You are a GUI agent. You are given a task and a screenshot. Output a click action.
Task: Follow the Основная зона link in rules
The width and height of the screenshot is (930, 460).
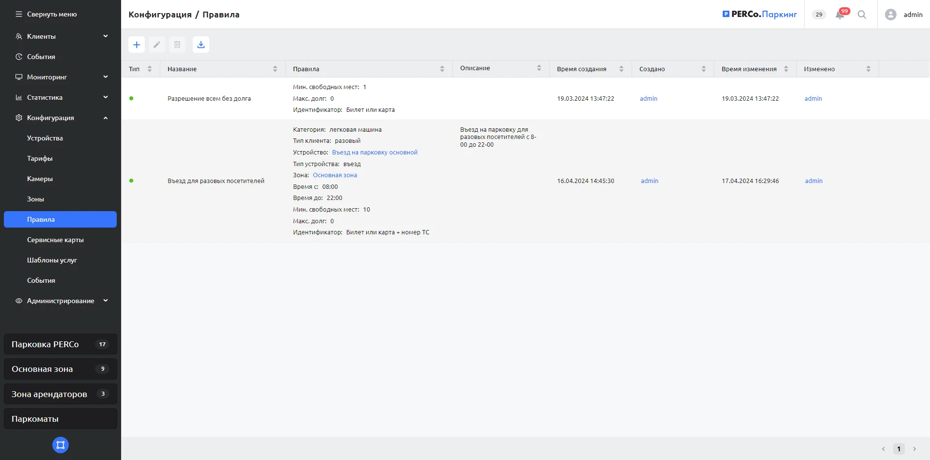335,175
